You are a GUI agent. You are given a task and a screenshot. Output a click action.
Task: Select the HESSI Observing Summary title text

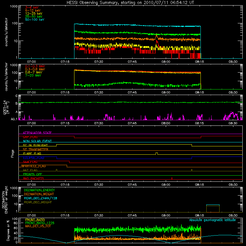click(x=130, y=2)
